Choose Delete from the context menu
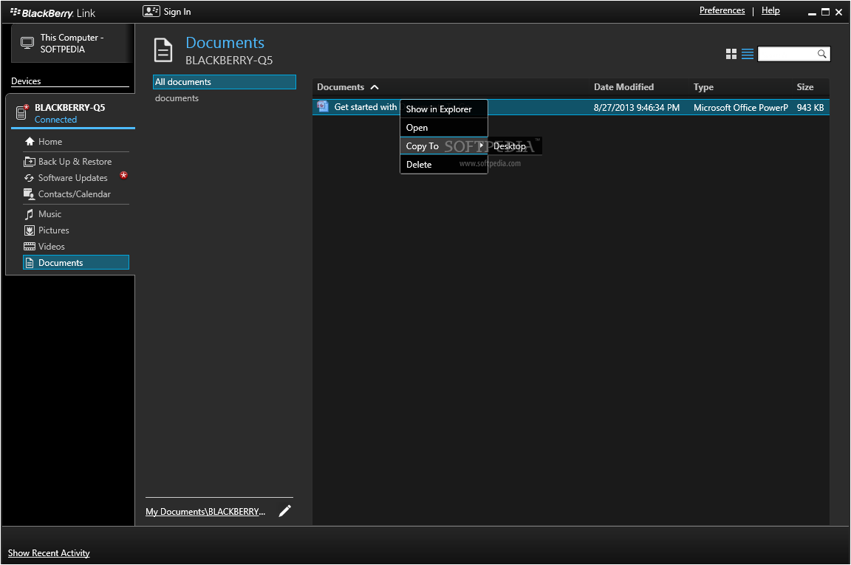The width and height of the screenshot is (851, 565). pyautogui.click(x=444, y=165)
